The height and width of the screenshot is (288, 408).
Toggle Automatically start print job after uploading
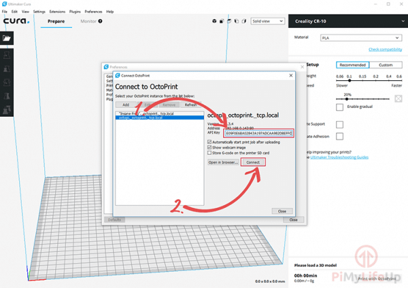pyautogui.click(x=209, y=142)
